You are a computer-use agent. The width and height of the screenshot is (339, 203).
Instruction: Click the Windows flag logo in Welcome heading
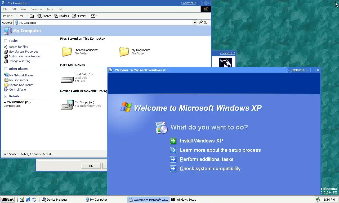point(126,107)
